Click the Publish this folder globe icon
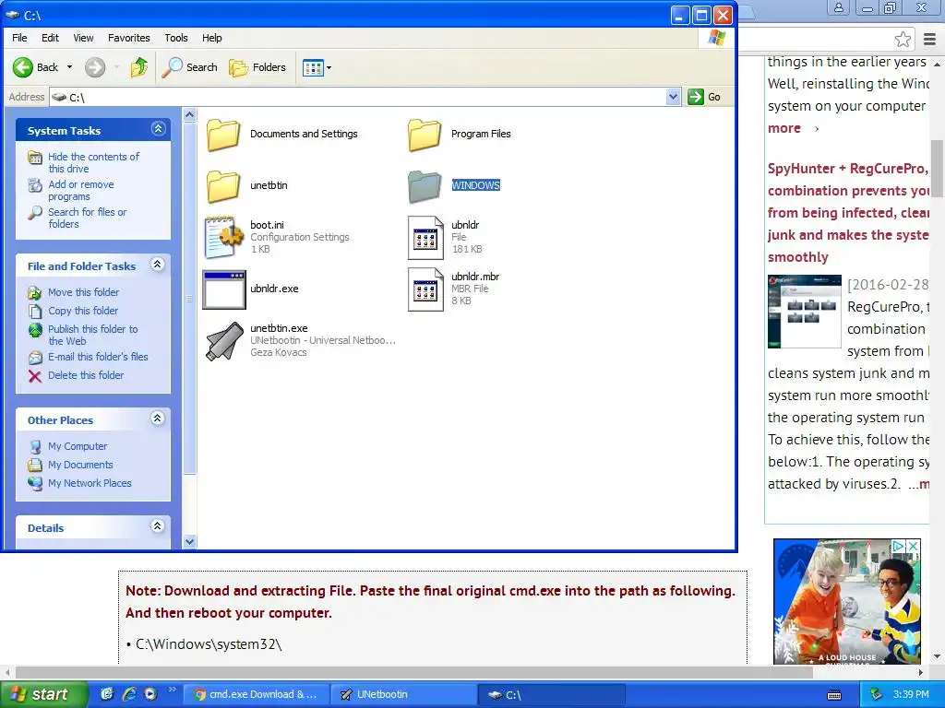Viewport: 945px width, 708px height. click(35, 330)
